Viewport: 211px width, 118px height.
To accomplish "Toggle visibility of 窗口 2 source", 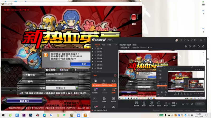I will click(93, 65).
